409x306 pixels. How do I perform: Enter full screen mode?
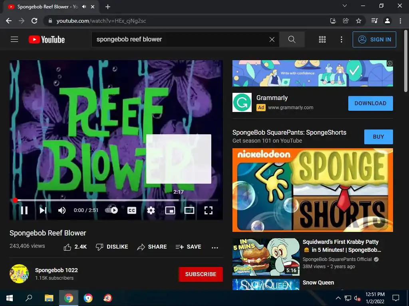tap(208, 210)
